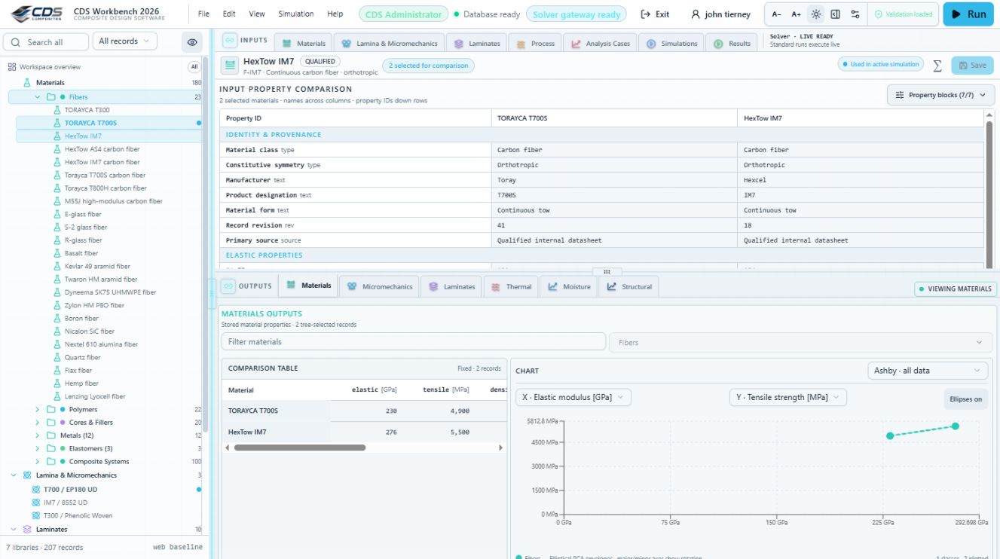Viewport: 1000px width, 559px height.
Task: Open the Help menu
Action: [x=335, y=14]
